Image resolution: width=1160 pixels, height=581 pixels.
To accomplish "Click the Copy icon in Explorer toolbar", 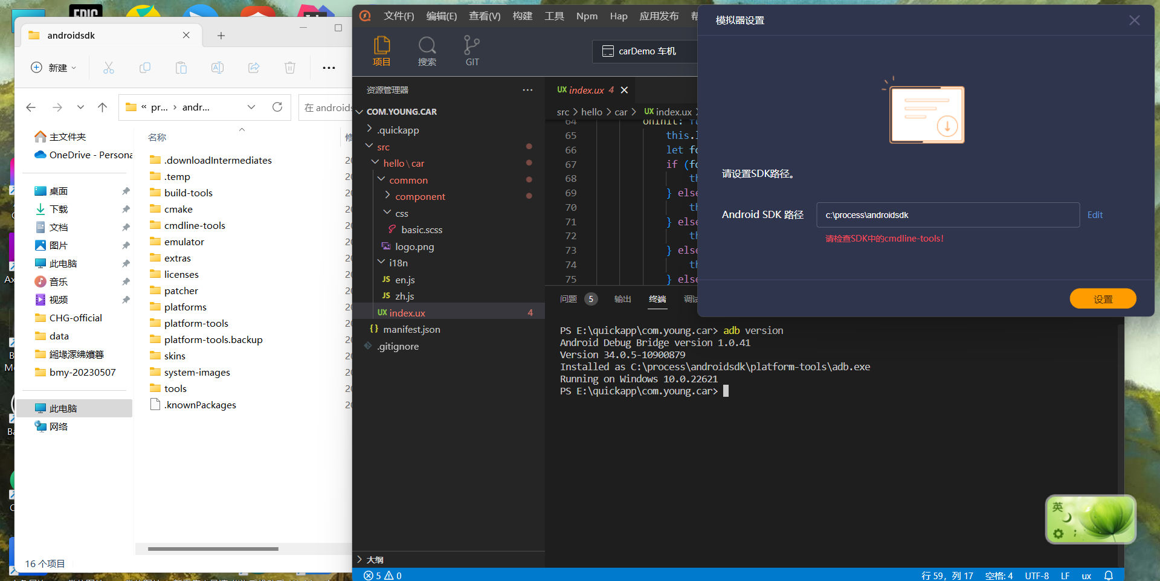I will point(145,68).
